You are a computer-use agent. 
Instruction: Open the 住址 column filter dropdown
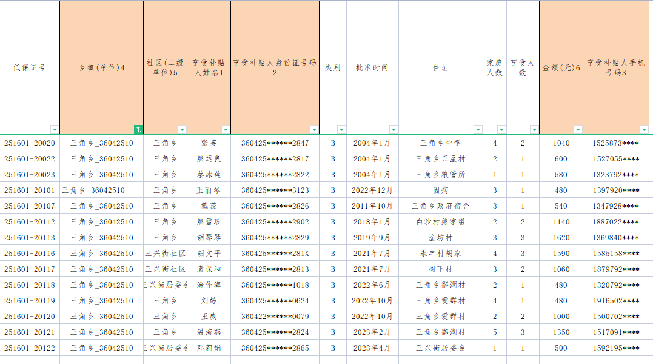click(478, 129)
